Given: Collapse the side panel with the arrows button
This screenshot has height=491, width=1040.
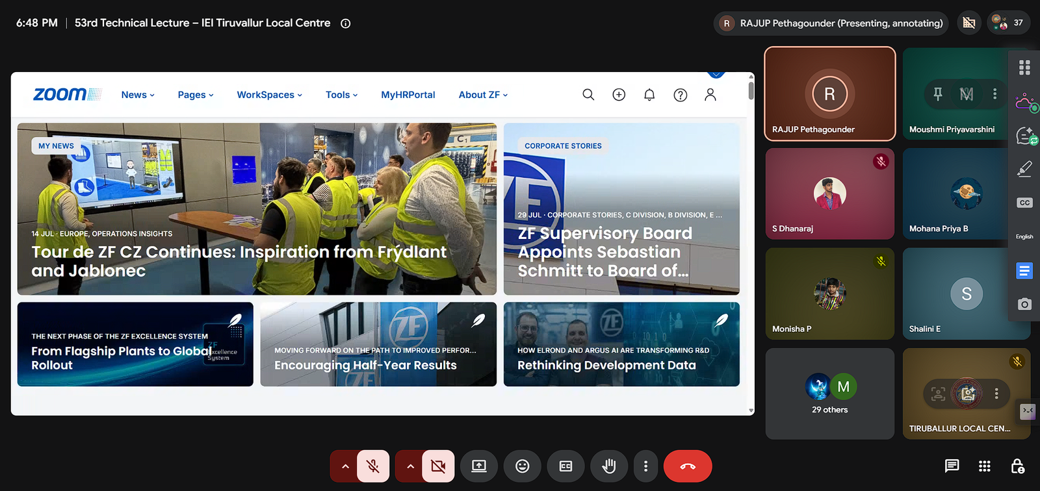Looking at the screenshot, I should point(1028,410).
